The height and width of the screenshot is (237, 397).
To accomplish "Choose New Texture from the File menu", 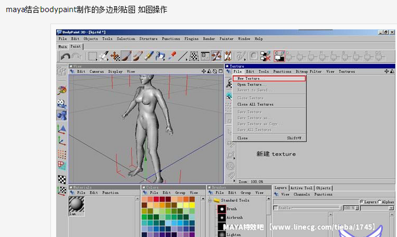I will point(269,79).
